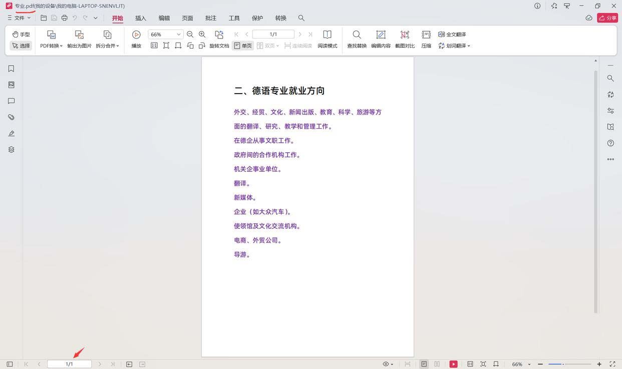
Task: Open the 保护 tab
Action: click(x=257, y=18)
